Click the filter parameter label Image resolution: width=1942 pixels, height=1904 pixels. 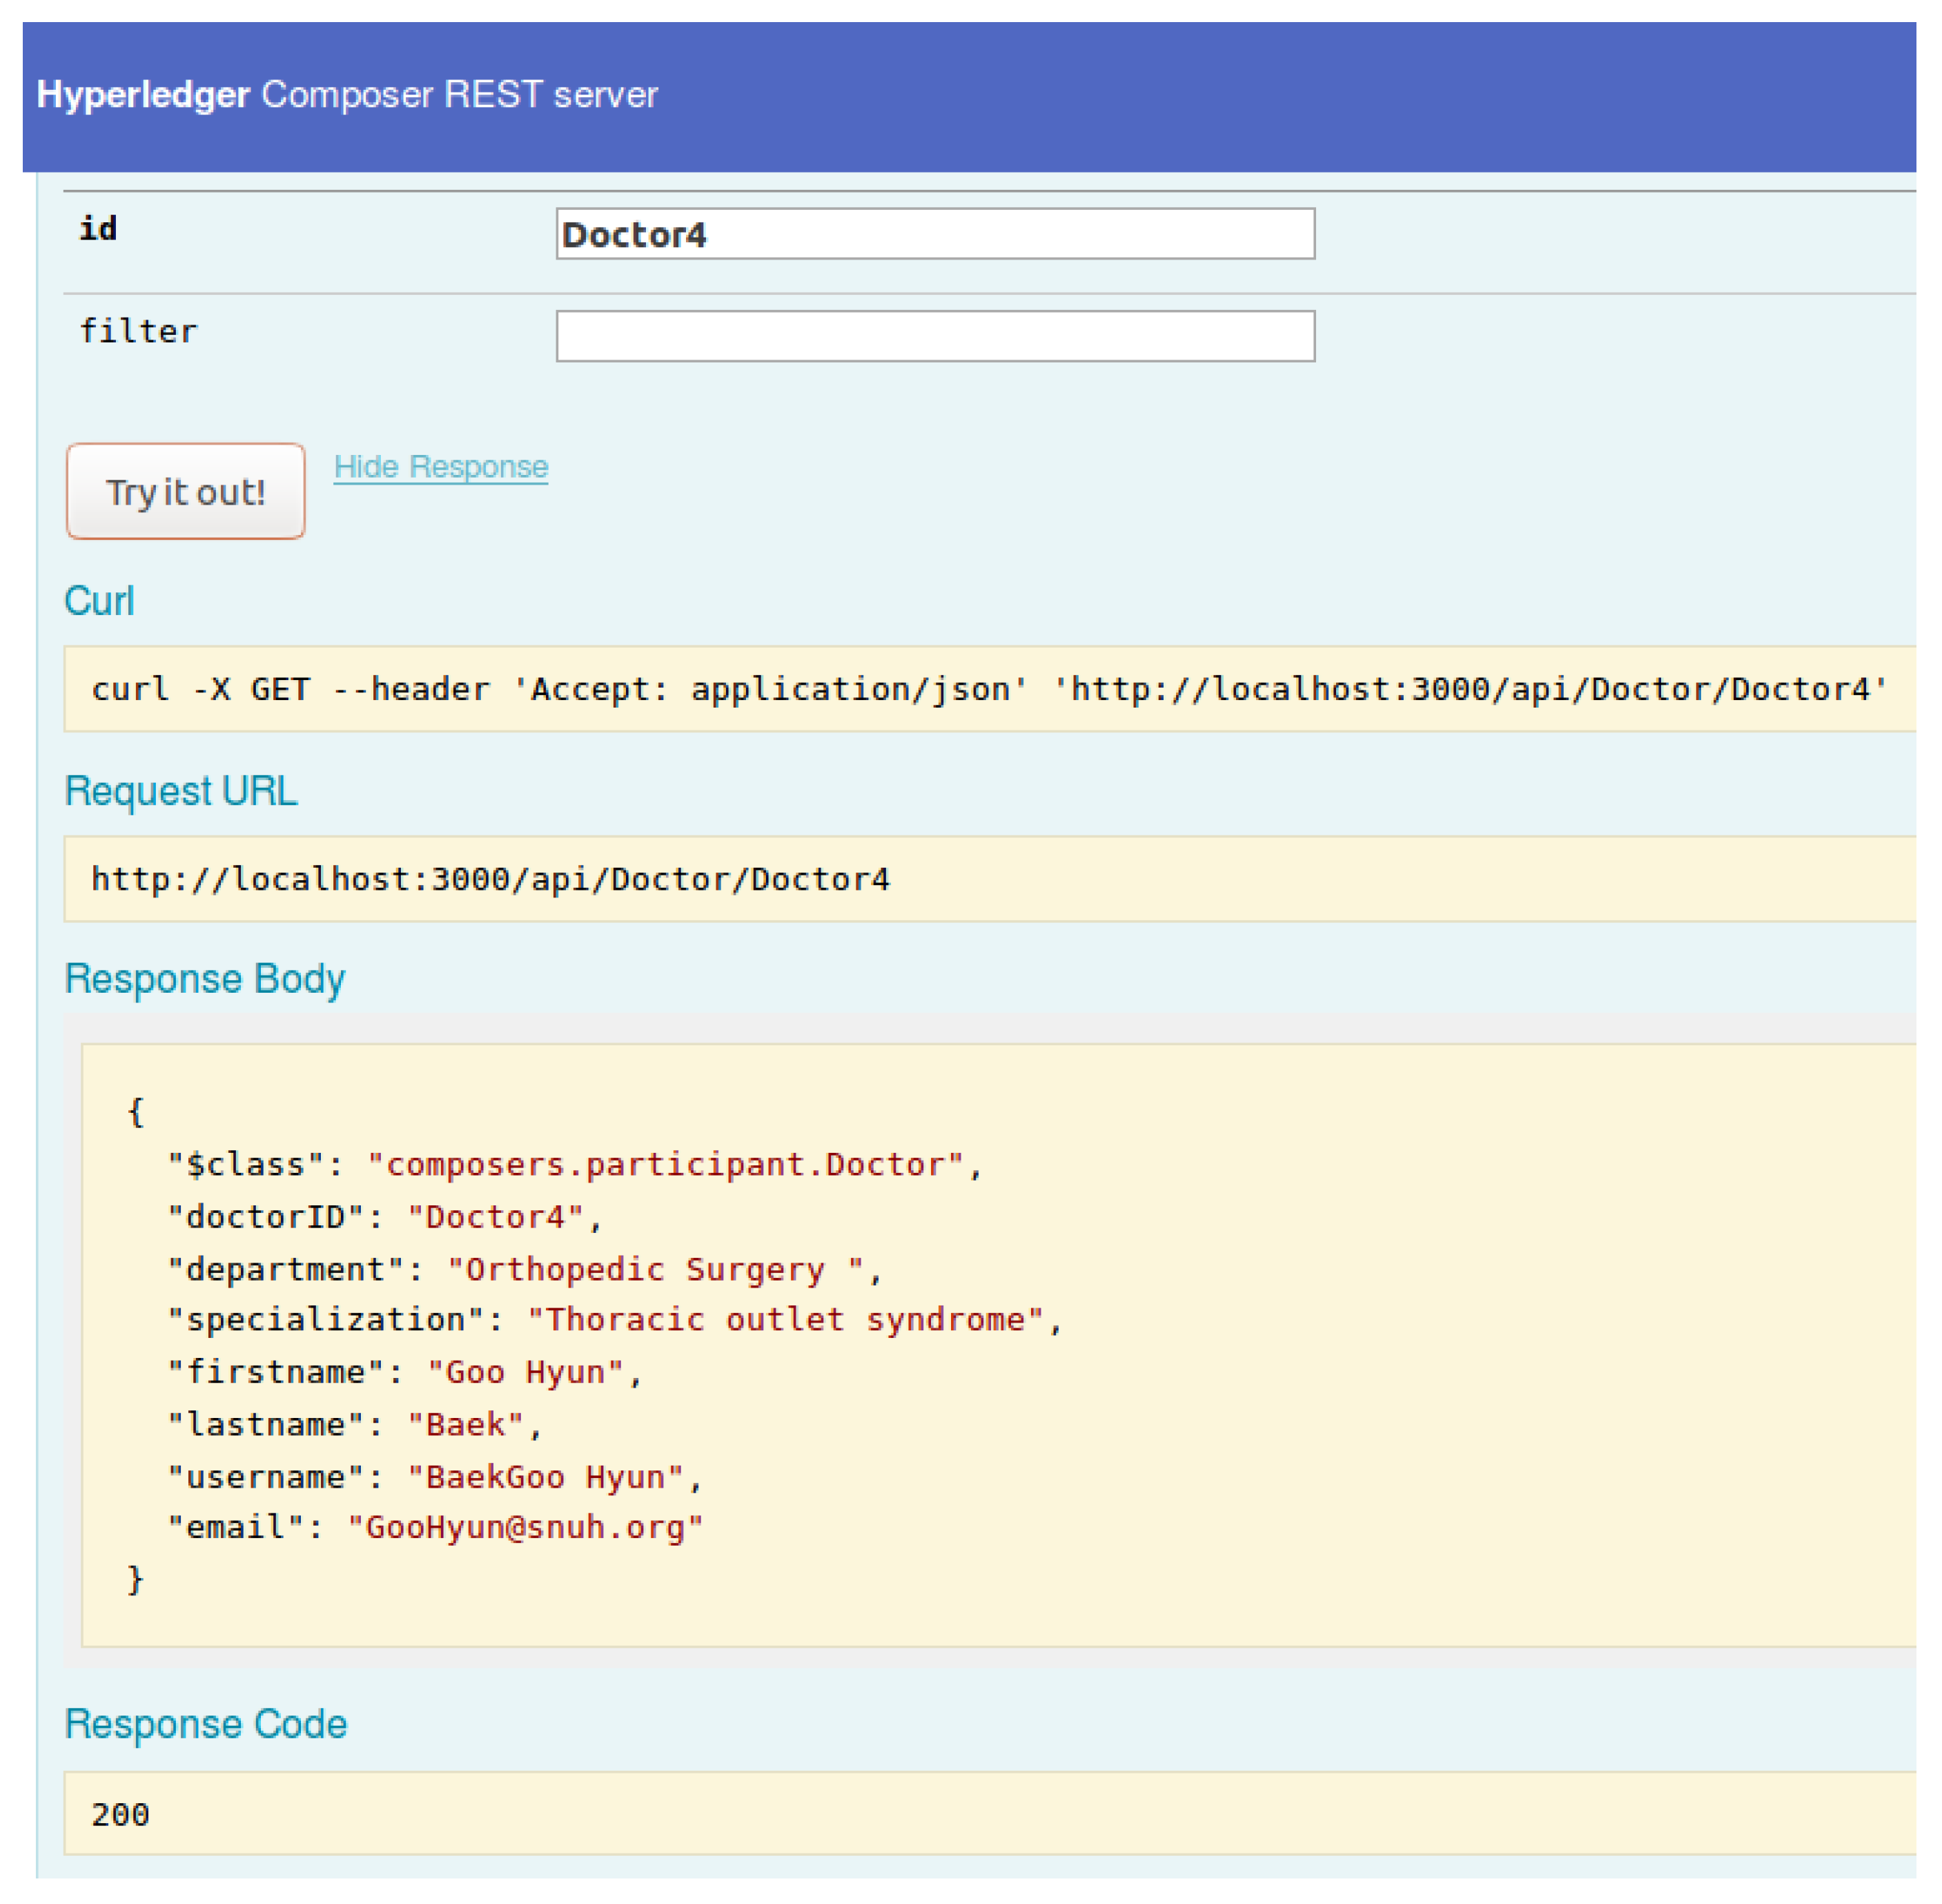(x=138, y=331)
